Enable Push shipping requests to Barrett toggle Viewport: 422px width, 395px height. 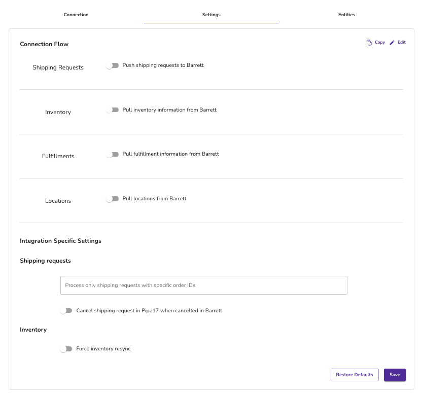112,65
